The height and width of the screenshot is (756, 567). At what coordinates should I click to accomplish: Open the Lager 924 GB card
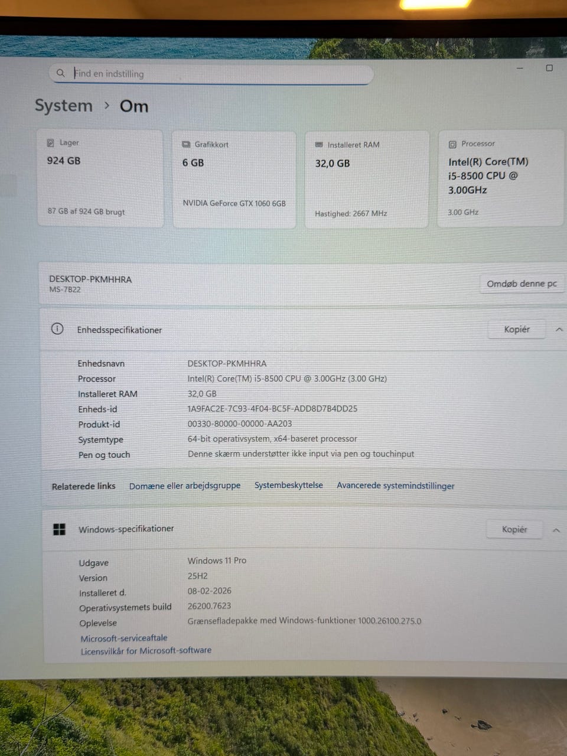click(x=100, y=178)
